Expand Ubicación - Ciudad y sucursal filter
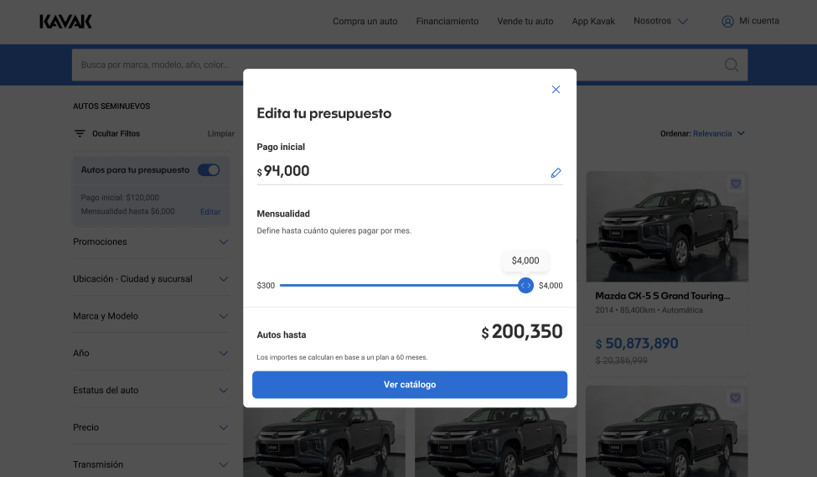 (223, 279)
